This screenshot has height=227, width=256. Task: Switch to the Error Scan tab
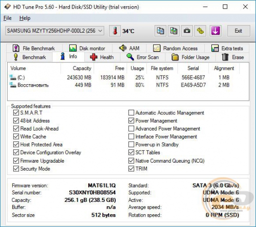pyautogui.click(x=143, y=57)
